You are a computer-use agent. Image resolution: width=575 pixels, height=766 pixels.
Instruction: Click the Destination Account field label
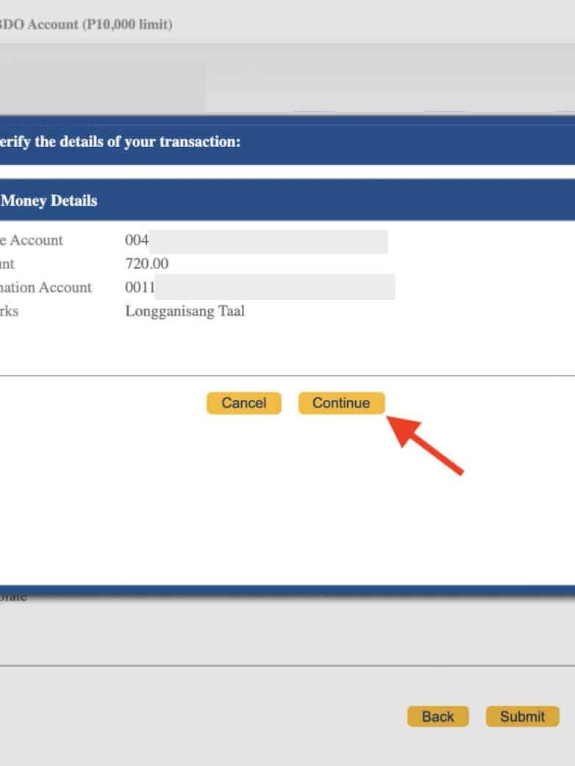(46, 287)
